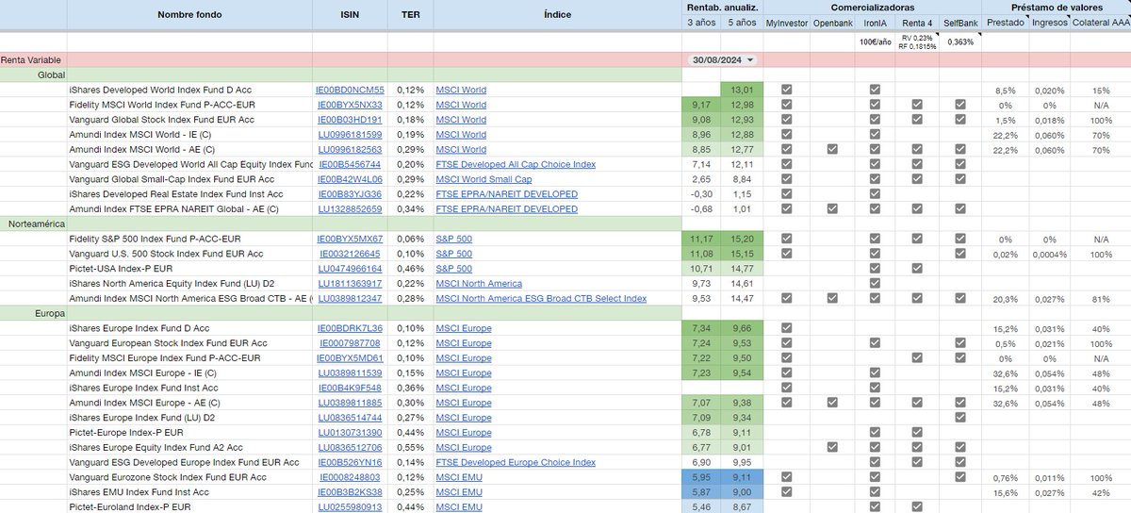Toggle MyInvestor checkbox for Amundi Index MSCI World - IE
1131x513 pixels.
(x=787, y=135)
